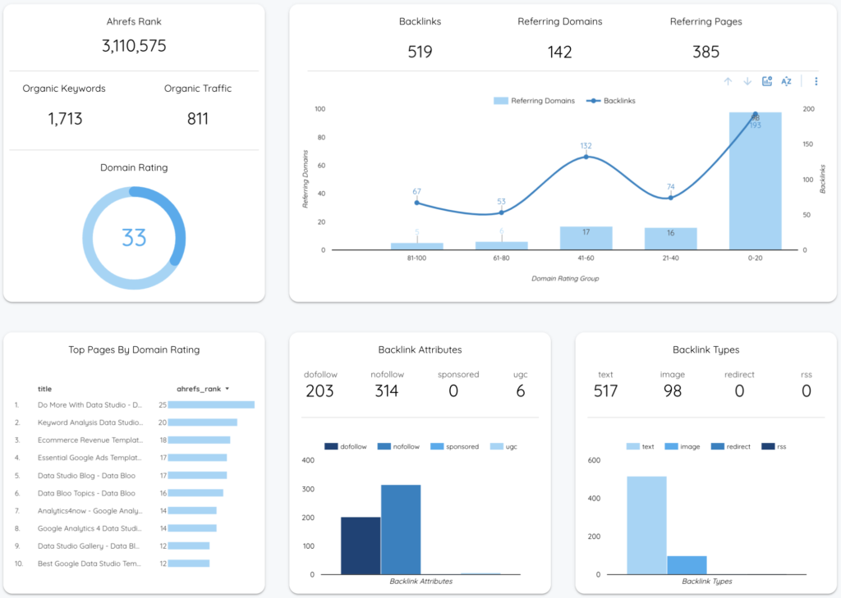
Task: Click the image legend swatch
Action: 671,446
